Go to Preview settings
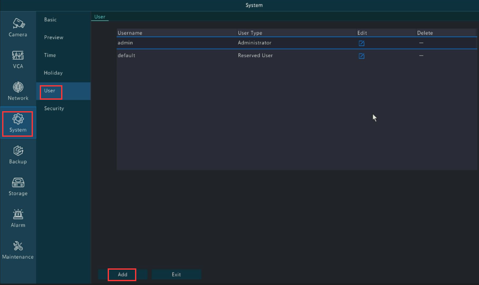The height and width of the screenshot is (285, 479). 53,37
